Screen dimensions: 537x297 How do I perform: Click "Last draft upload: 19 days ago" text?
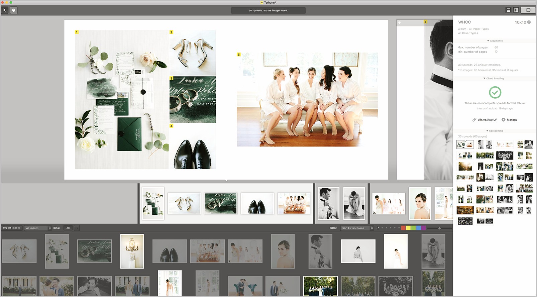[495, 108]
